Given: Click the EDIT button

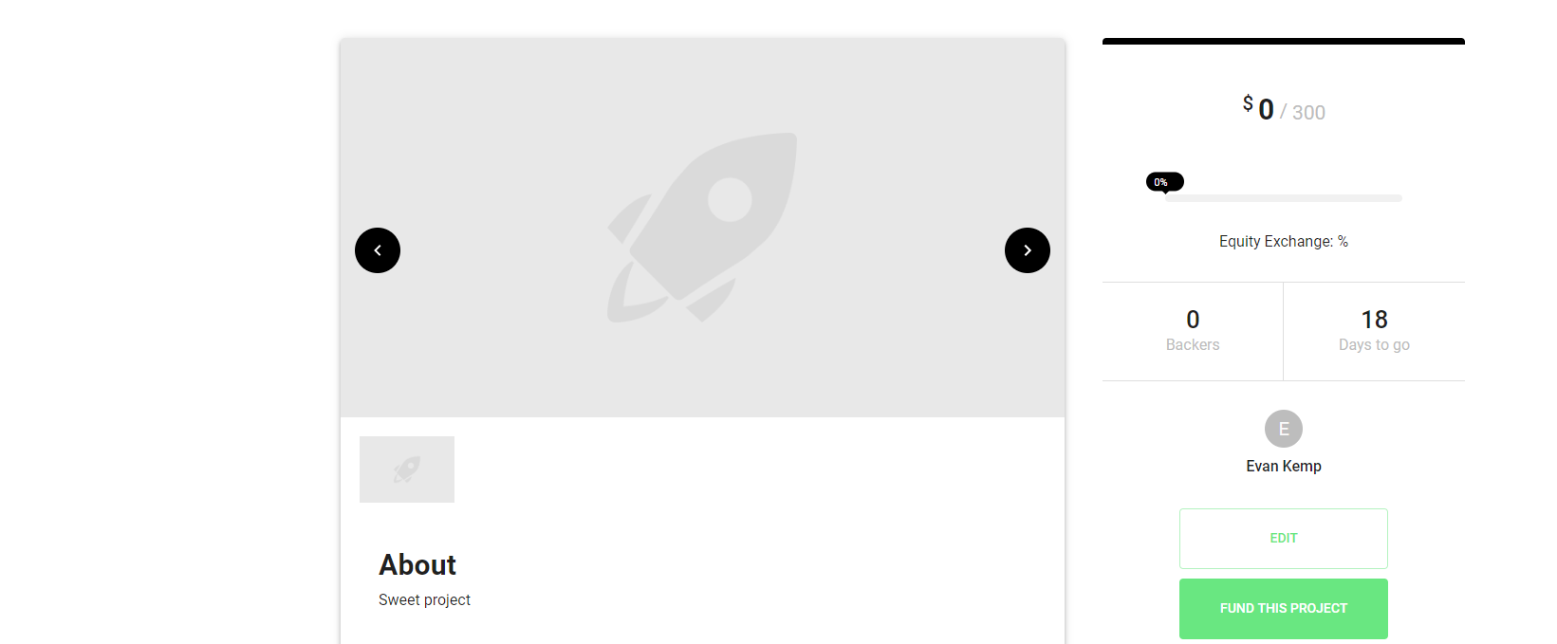Looking at the screenshot, I should (1284, 539).
